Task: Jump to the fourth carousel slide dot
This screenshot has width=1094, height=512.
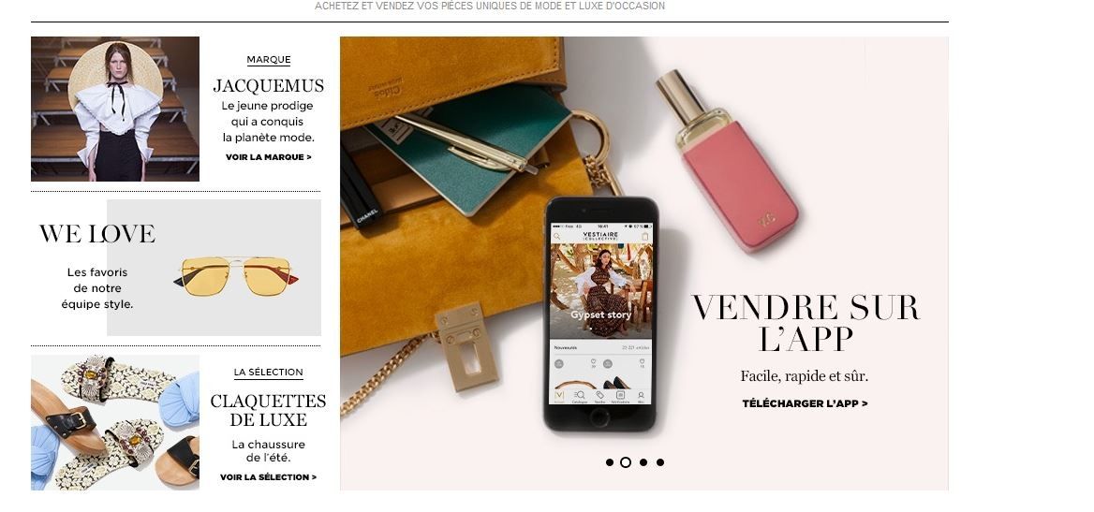Action: [x=660, y=462]
